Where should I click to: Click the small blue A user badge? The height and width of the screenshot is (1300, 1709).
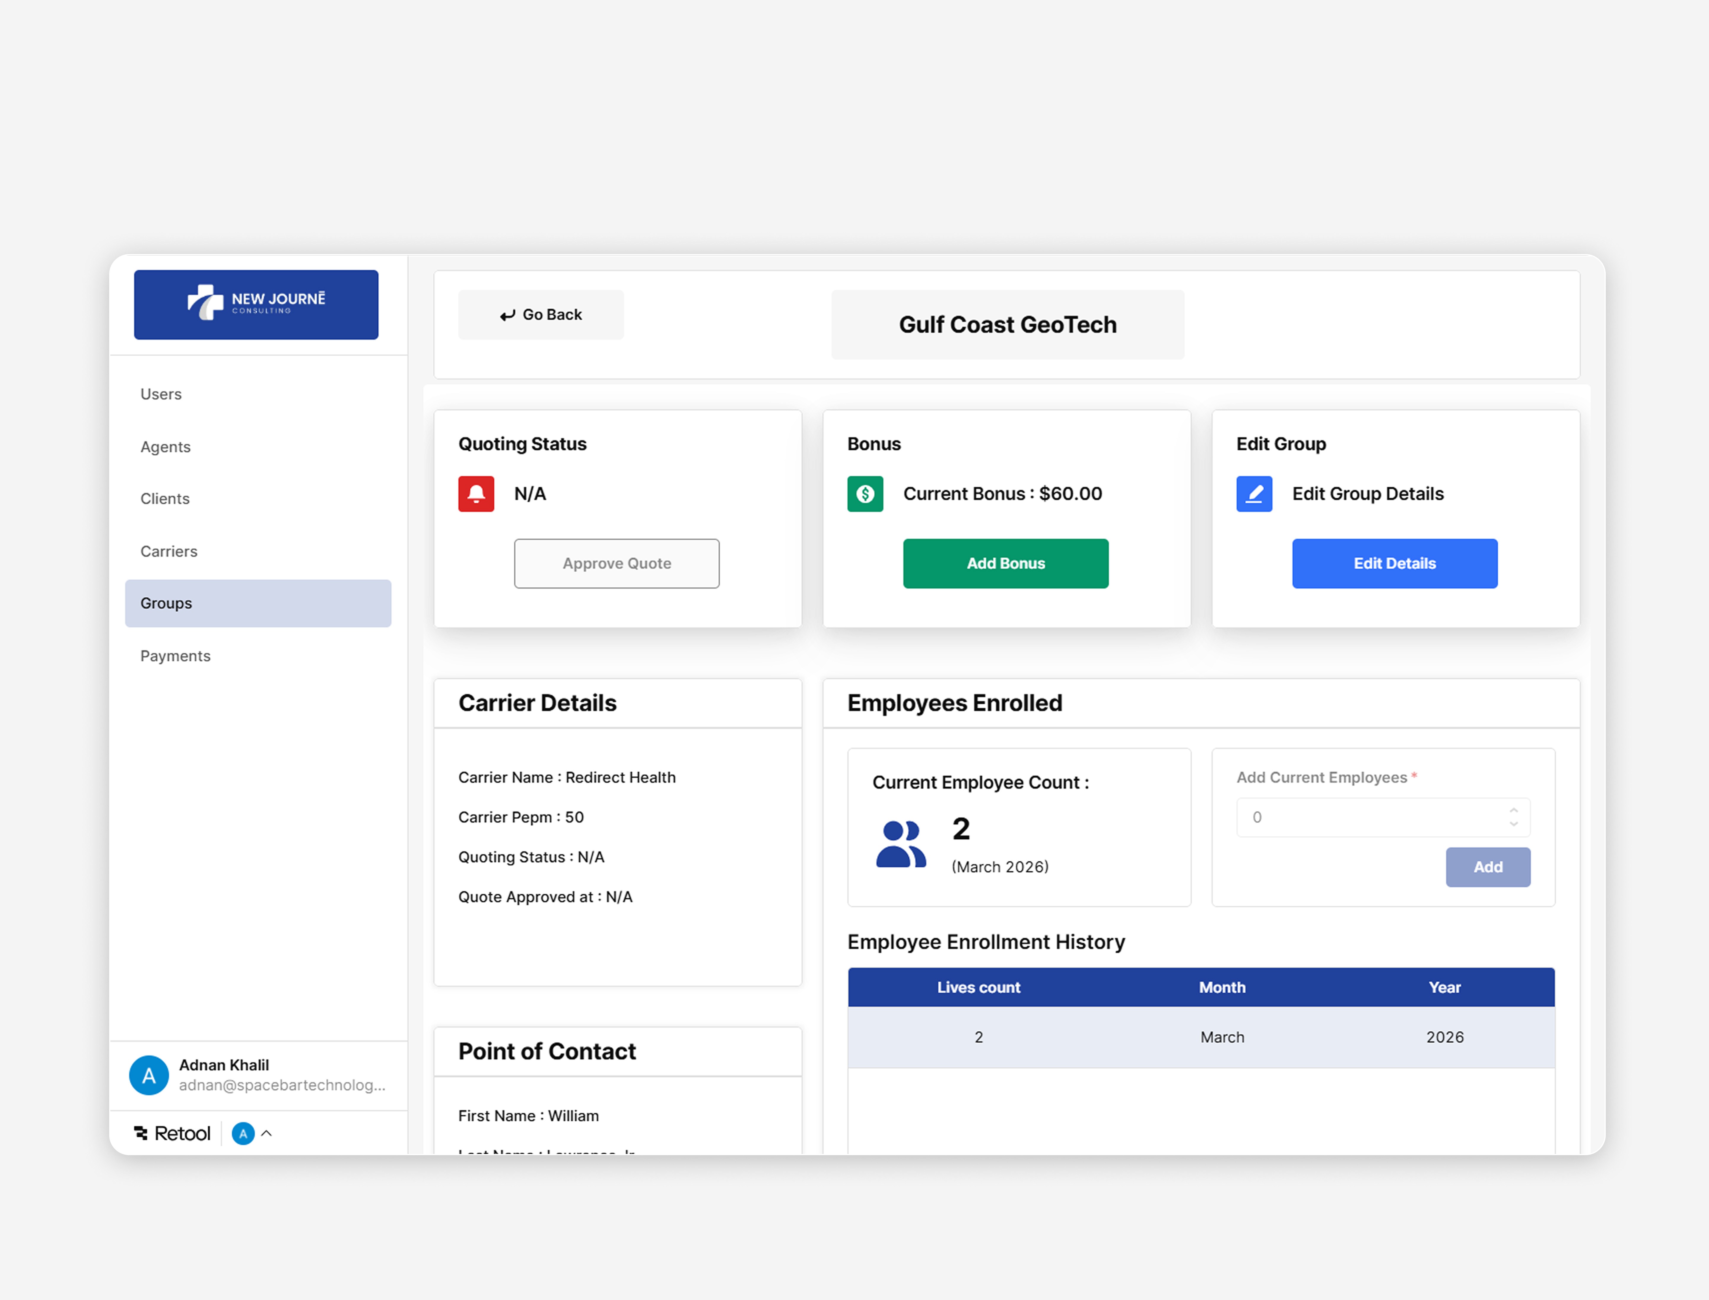(243, 1133)
